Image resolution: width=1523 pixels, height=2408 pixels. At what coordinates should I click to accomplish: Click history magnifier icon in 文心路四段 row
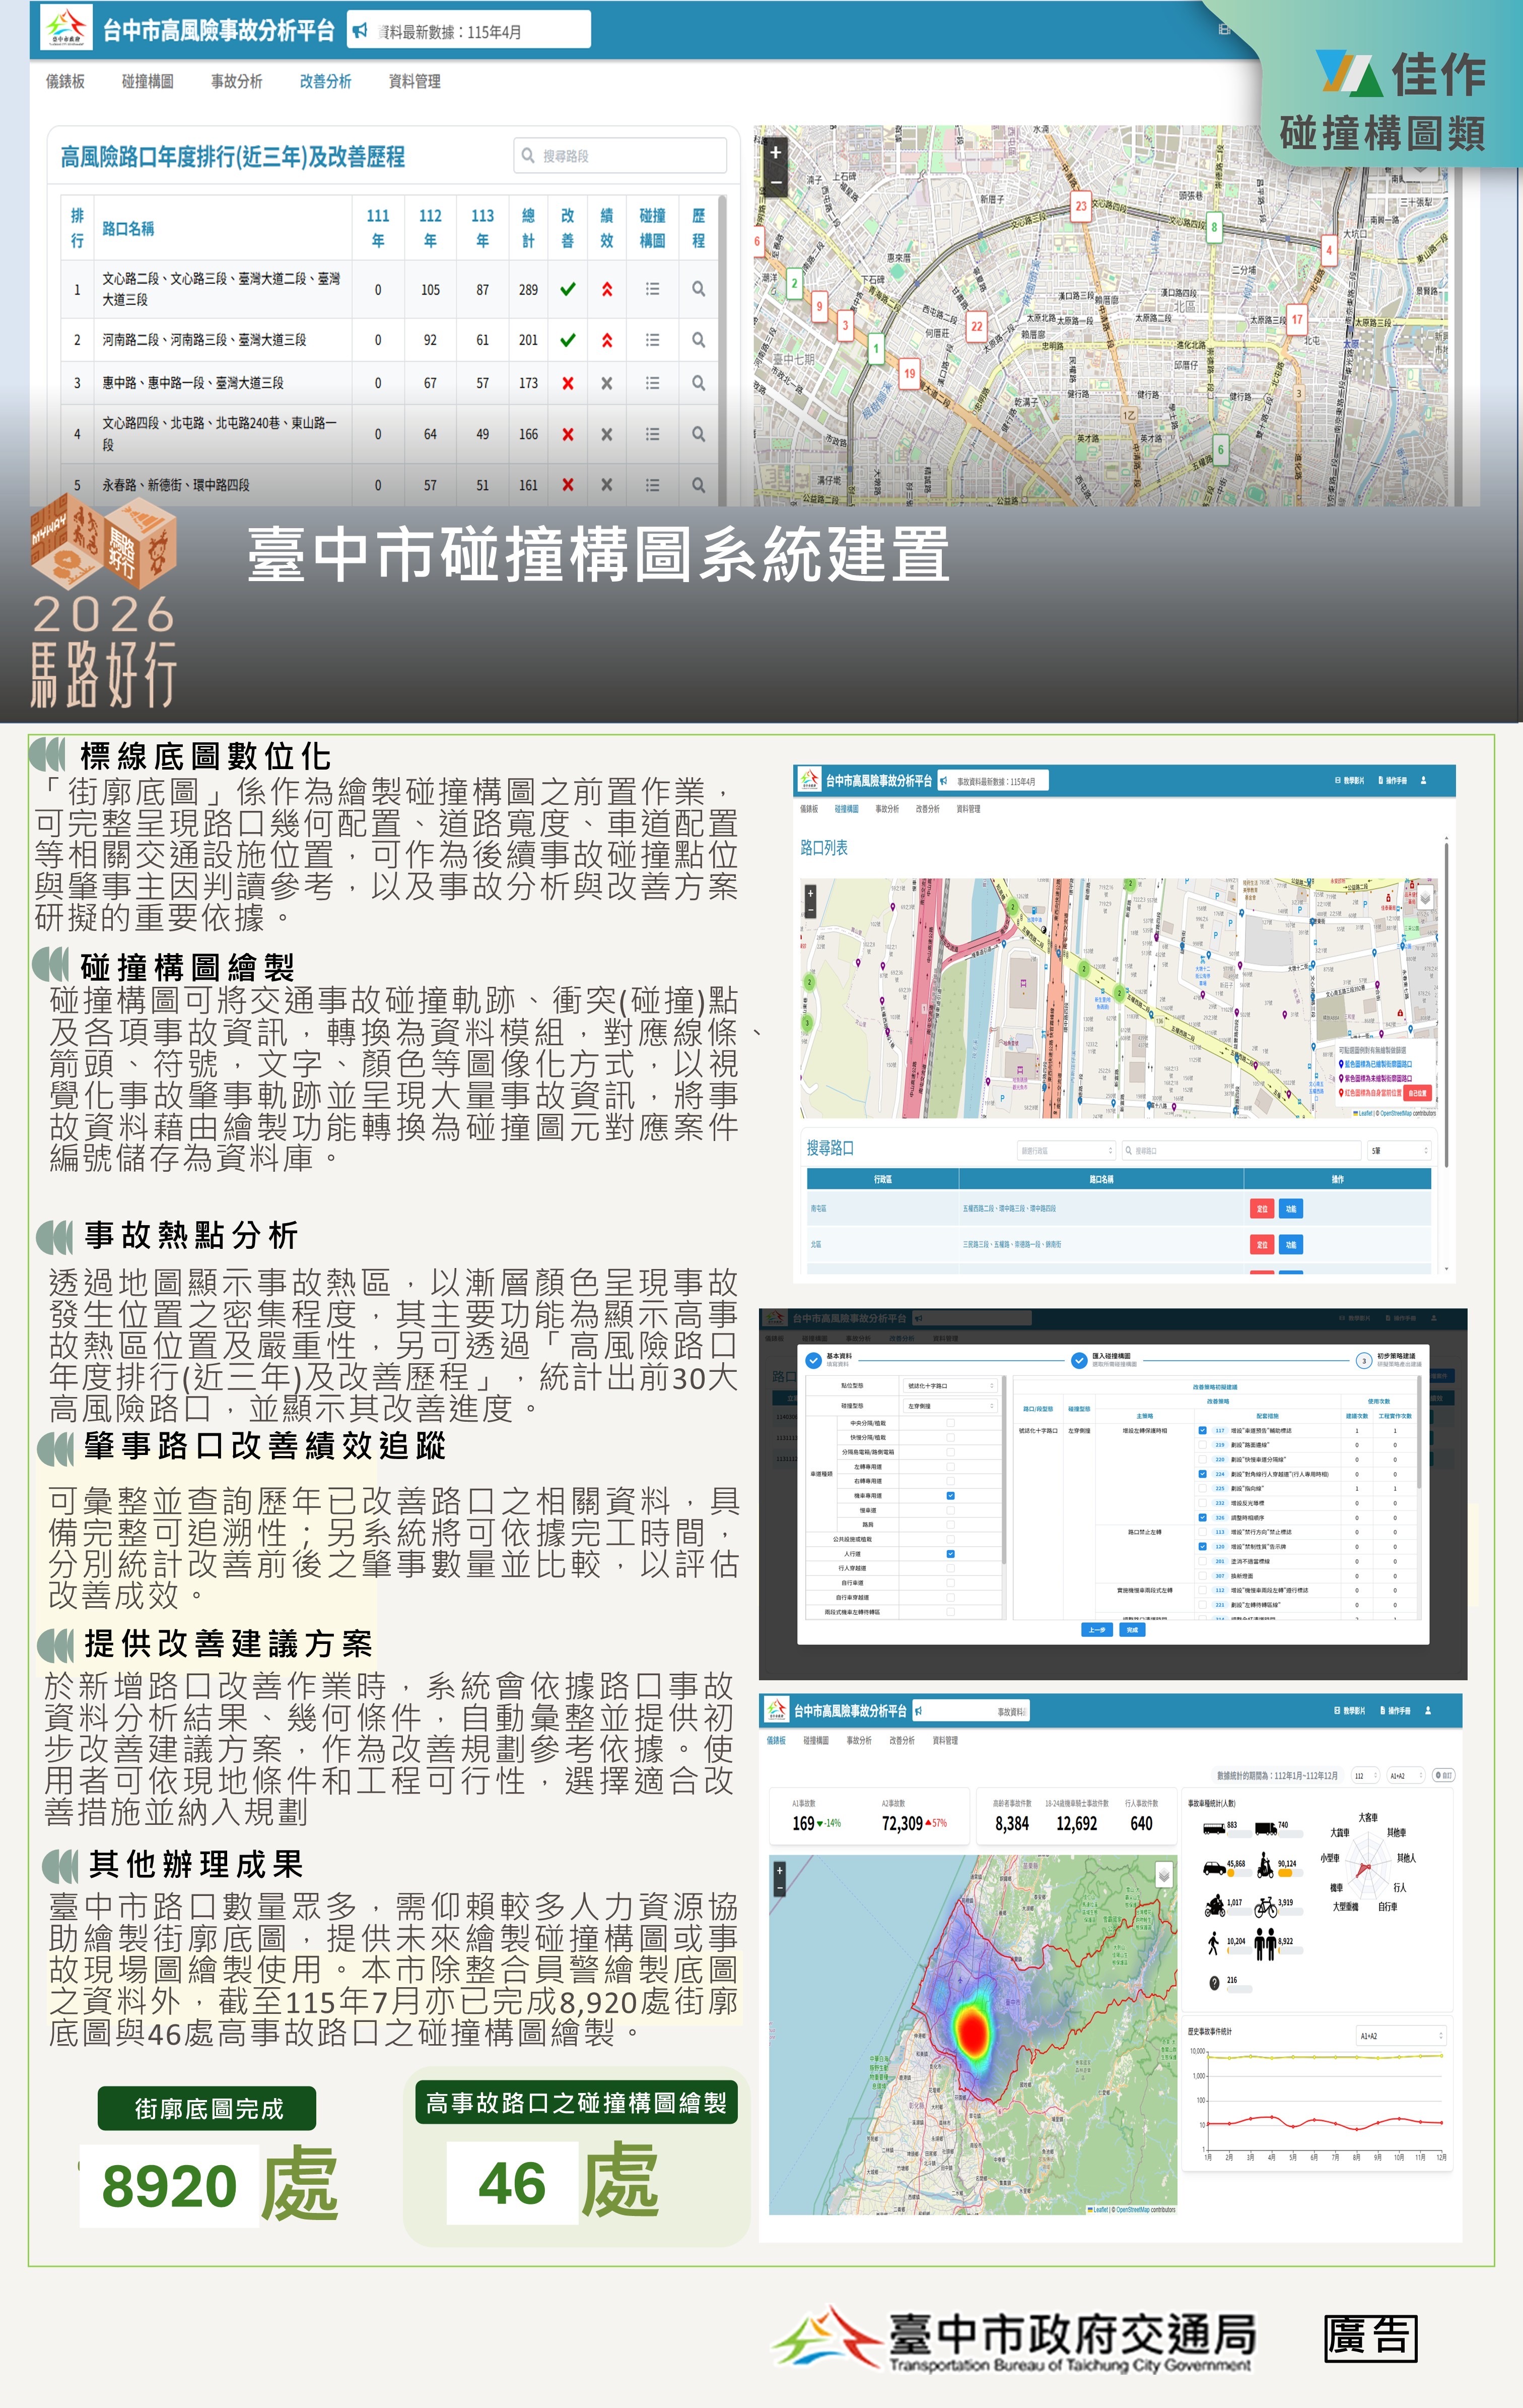699,434
